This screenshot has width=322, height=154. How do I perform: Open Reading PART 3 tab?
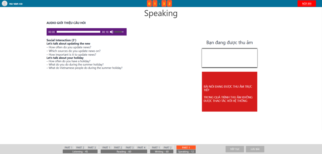click(x=130, y=147)
